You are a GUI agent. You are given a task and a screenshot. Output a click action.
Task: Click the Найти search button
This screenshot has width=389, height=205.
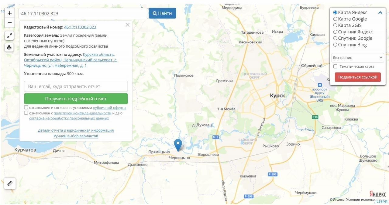coord(162,13)
